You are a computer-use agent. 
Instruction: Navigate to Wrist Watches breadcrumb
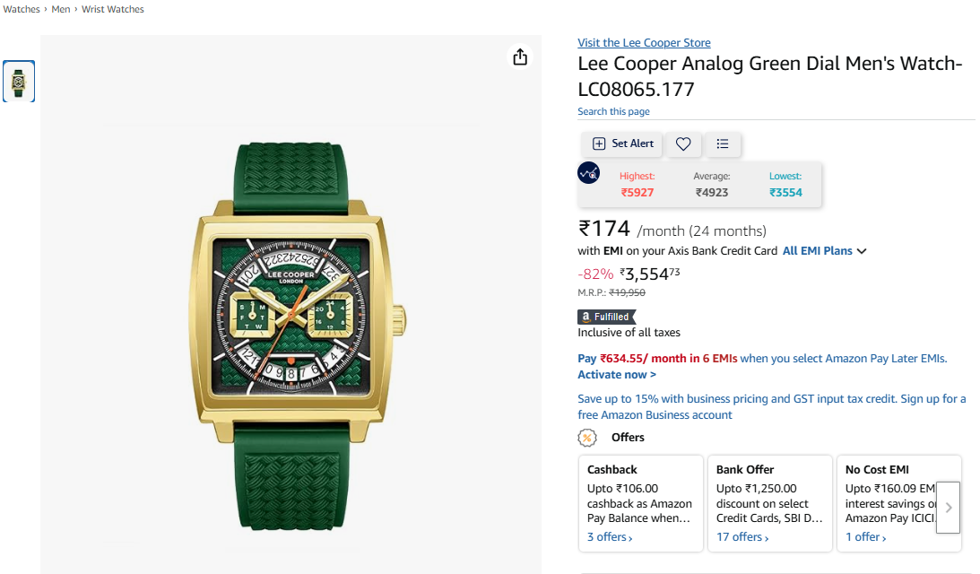[x=113, y=9]
